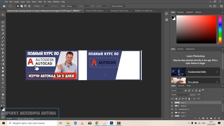Open the Share icon at top right

click(x=221, y=6)
